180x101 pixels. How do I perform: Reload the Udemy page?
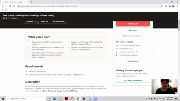click(x=10, y=6)
